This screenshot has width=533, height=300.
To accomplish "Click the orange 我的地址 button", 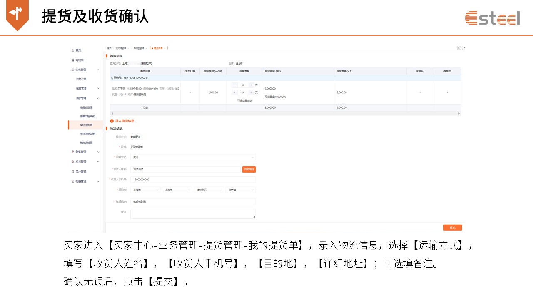I will point(249,169).
